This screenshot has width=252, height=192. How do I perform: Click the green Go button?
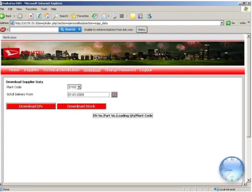tap(230, 23)
